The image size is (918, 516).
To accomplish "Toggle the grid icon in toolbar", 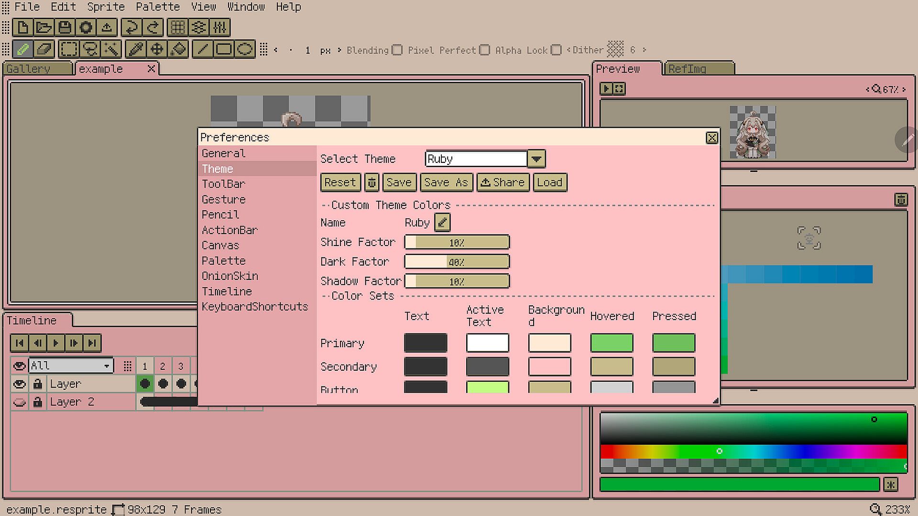I will pos(177,27).
